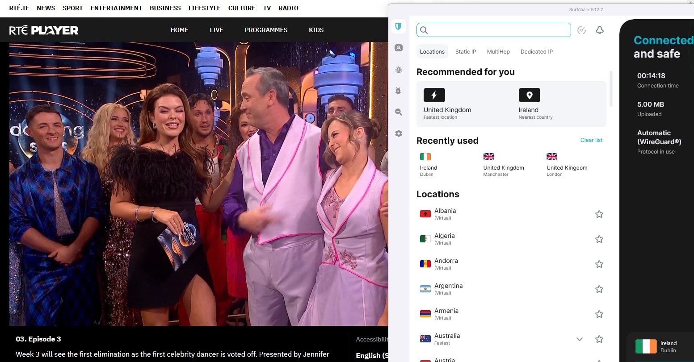Select recently used United Kingdom London
The height and width of the screenshot is (362, 694).
click(x=567, y=165)
